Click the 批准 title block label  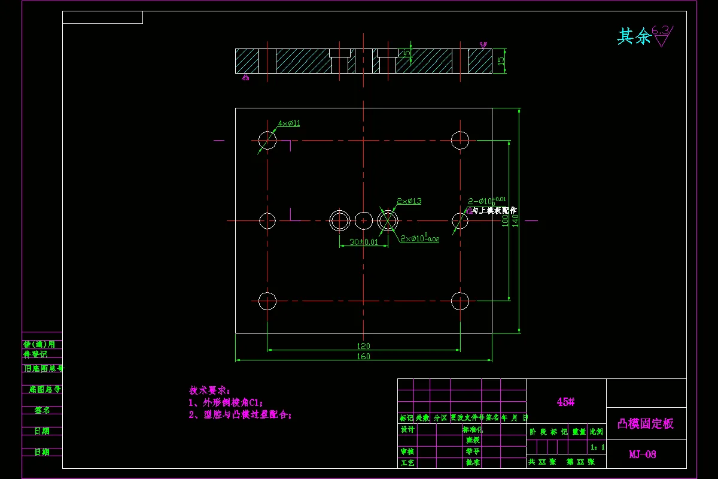(473, 463)
